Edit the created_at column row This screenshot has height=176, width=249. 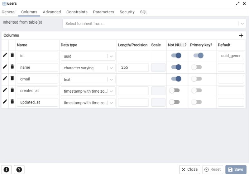pyautogui.click(x=5, y=90)
